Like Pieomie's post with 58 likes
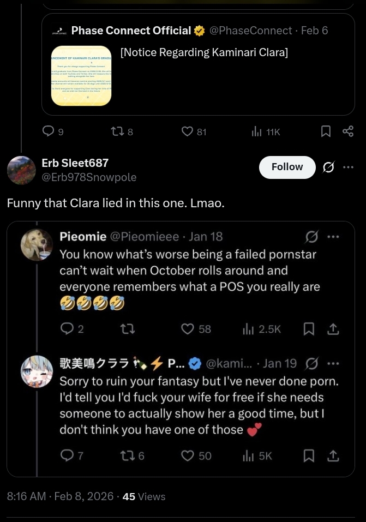The image size is (366, 522). point(188,329)
